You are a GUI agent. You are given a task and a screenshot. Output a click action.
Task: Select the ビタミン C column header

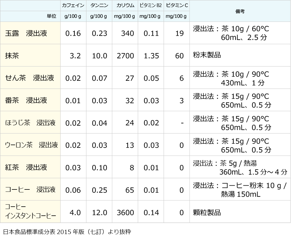(x=177, y=6)
